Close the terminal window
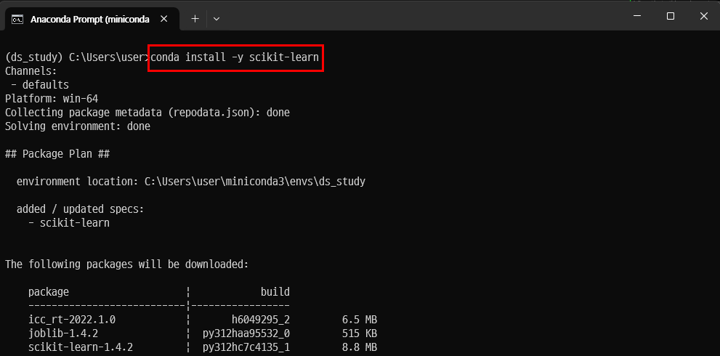This screenshot has height=356, width=720. (703, 16)
